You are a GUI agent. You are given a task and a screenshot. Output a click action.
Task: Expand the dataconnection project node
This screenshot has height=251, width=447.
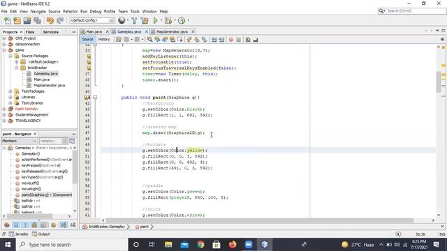pyautogui.click(x=4, y=44)
